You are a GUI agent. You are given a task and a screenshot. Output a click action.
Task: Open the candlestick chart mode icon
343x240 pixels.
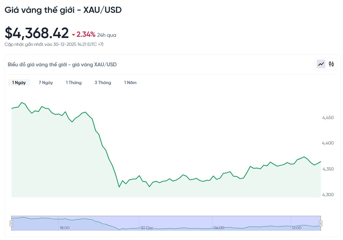tap(331, 64)
